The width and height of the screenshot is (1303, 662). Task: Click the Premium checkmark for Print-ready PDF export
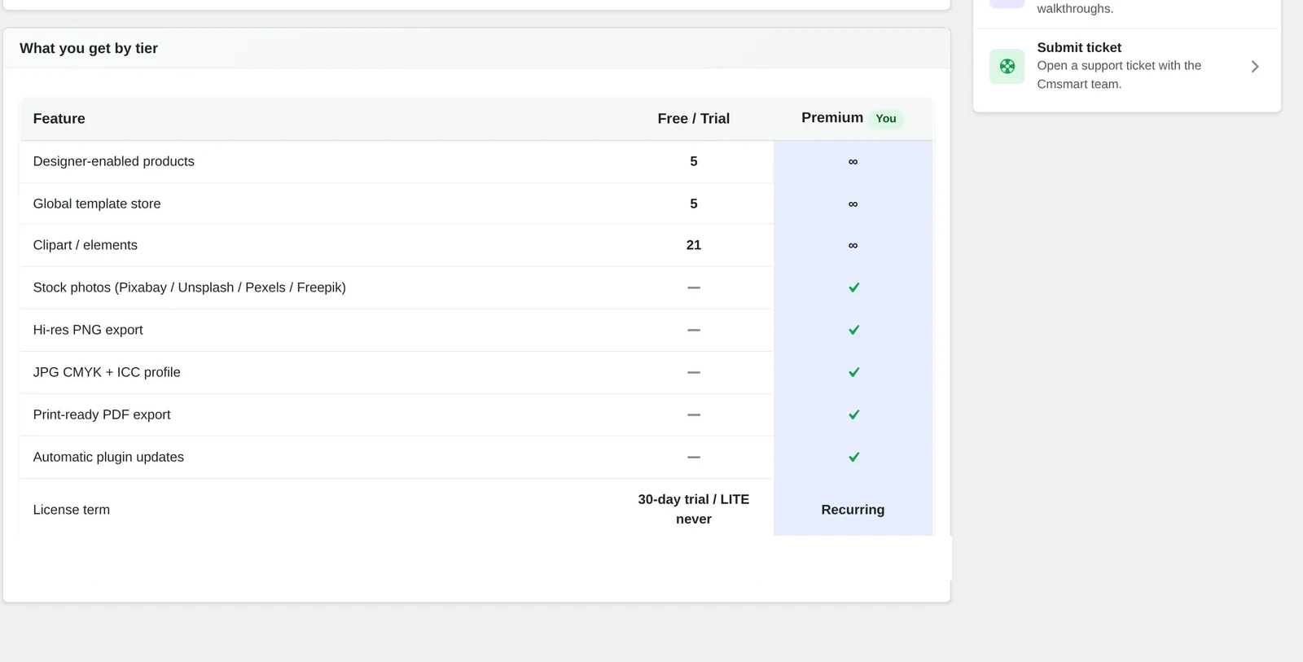[853, 414]
